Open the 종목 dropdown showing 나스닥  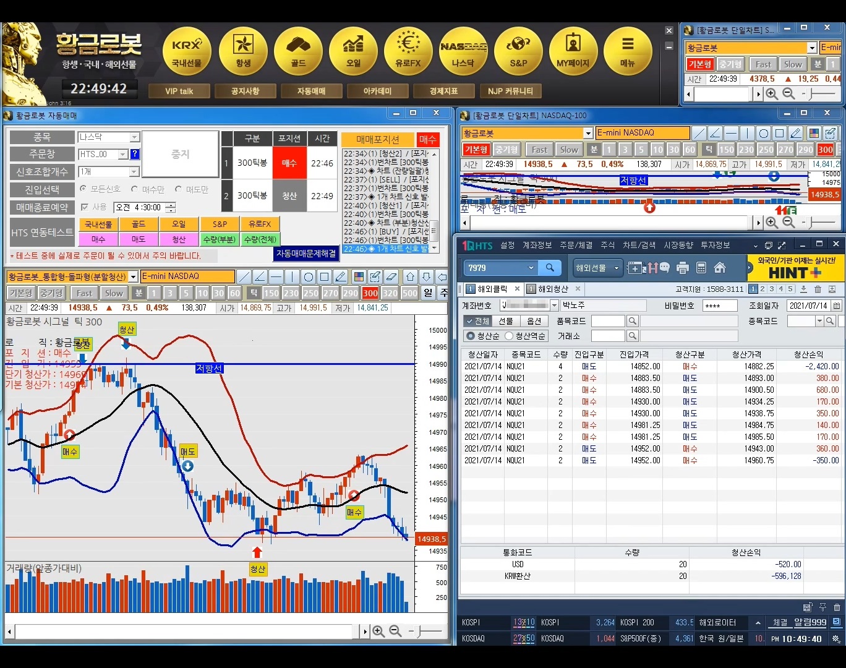(x=134, y=137)
